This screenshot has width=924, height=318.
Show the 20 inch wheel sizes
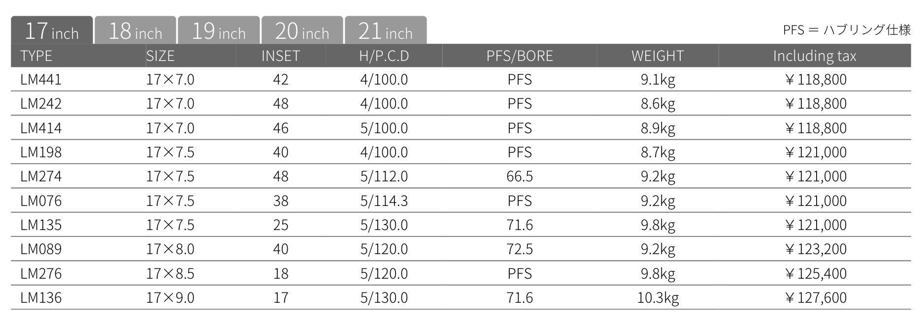[x=302, y=30]
